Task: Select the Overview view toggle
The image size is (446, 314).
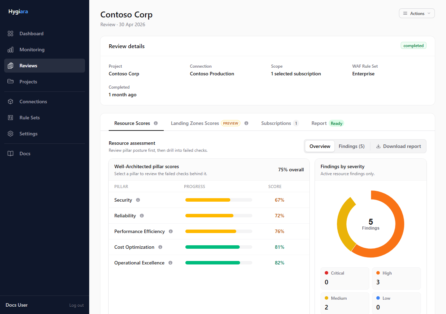Action: coord(320,146)
